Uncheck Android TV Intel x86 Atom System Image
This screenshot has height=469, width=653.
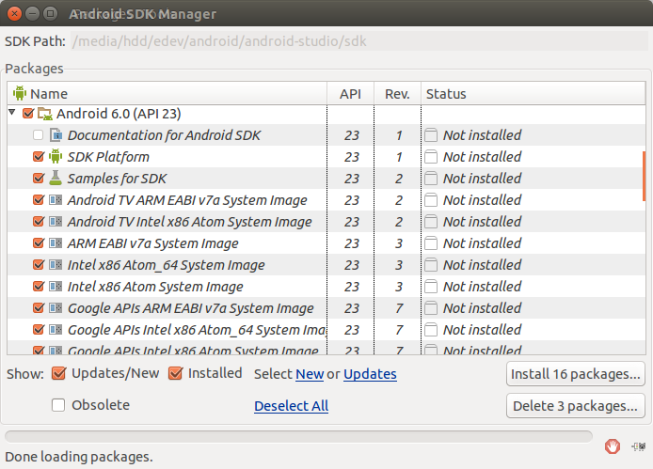(39, 222)
